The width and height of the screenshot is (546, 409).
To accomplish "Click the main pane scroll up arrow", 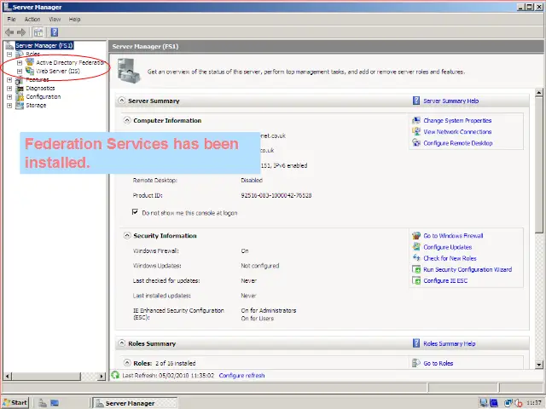I will [539, 93].
